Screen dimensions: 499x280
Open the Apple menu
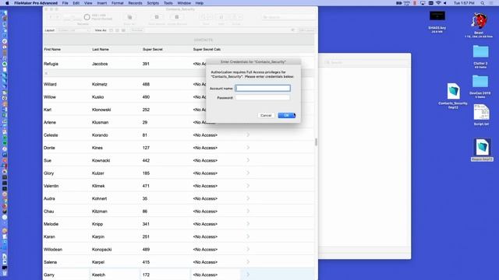(7, 3)
